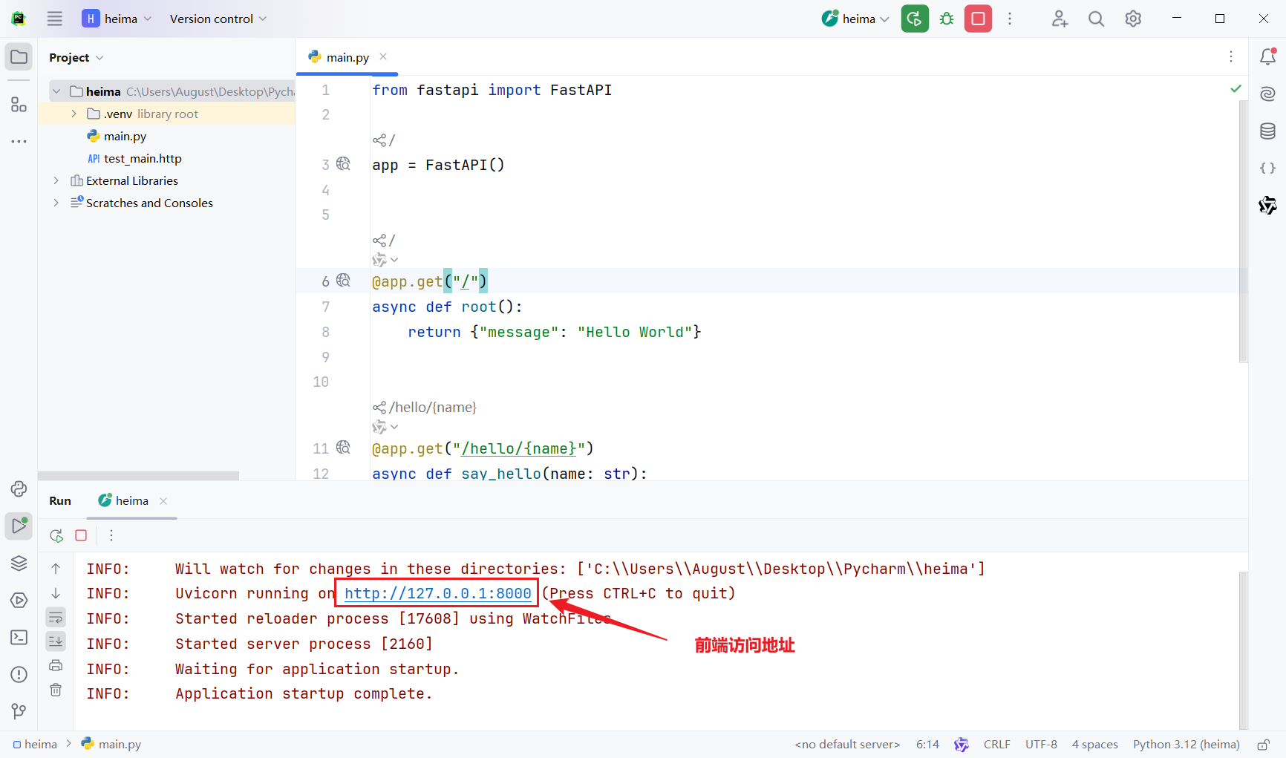
Task: Expand the External Libraries node
Action: pyautogui.click(x=56, y=180)
